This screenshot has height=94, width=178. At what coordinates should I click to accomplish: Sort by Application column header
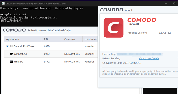(23, 39)
